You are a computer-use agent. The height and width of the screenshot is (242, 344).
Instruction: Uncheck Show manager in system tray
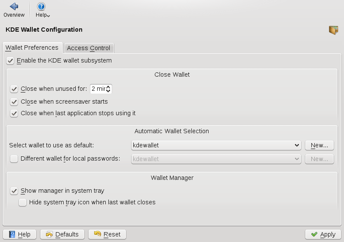tap(14, 191)
